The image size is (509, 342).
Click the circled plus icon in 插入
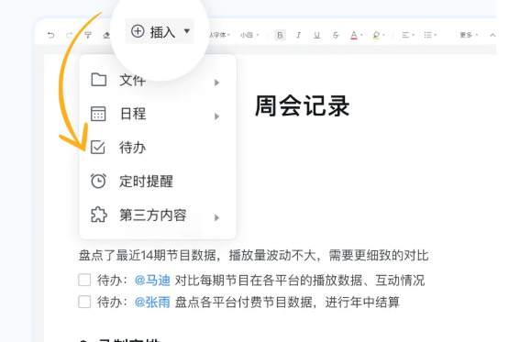[138, 31]
